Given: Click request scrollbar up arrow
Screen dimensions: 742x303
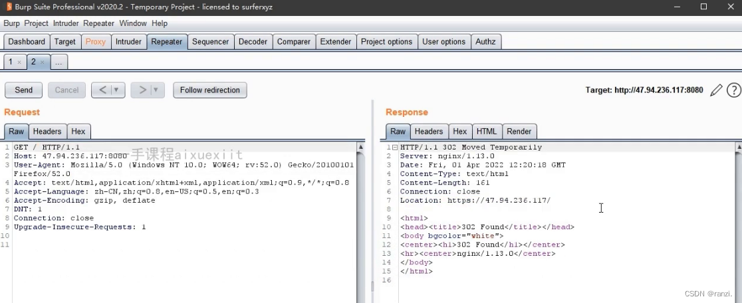Looking at the screenshot, I should tap(360, 147).
